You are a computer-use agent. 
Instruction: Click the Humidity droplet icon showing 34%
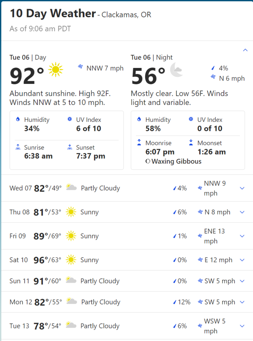pyautogui.click(x=18, y=120)
